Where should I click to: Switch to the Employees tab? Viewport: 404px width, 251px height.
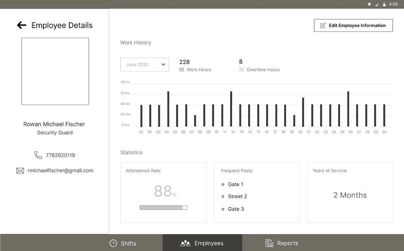tap(202, 243)
